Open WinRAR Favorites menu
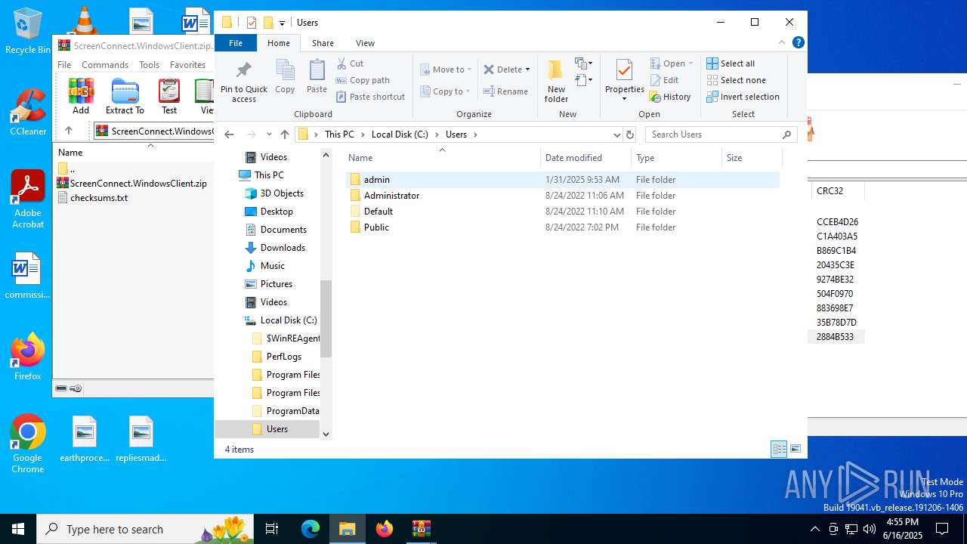967x544 pixels. (x=187, y=65)
